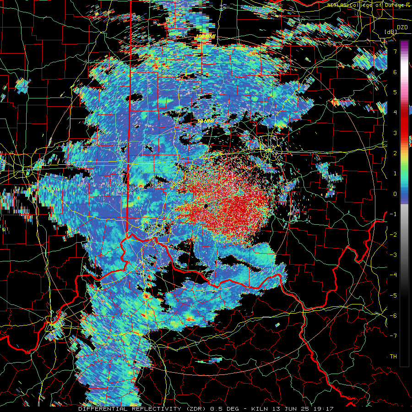Image resolution: width=412 pixels, height=412 pixels.
Task: Click the -5 value on color scale
Action: 393,296
